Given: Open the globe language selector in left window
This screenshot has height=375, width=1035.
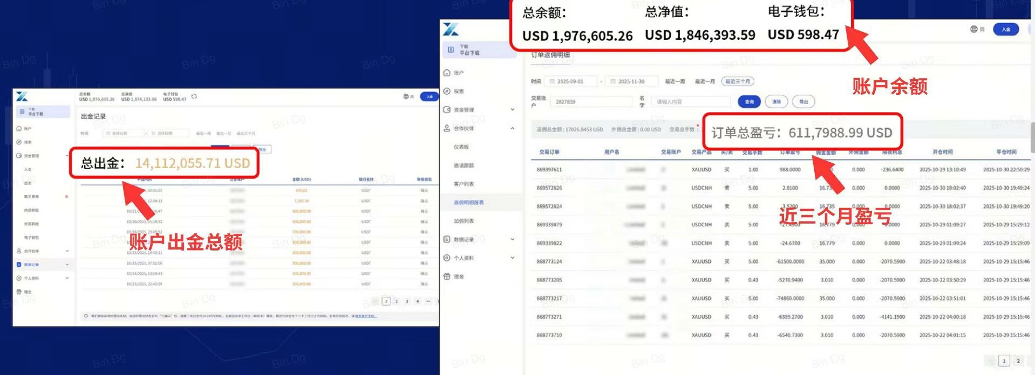Looking at the screenshot, I should coord(406,96).
